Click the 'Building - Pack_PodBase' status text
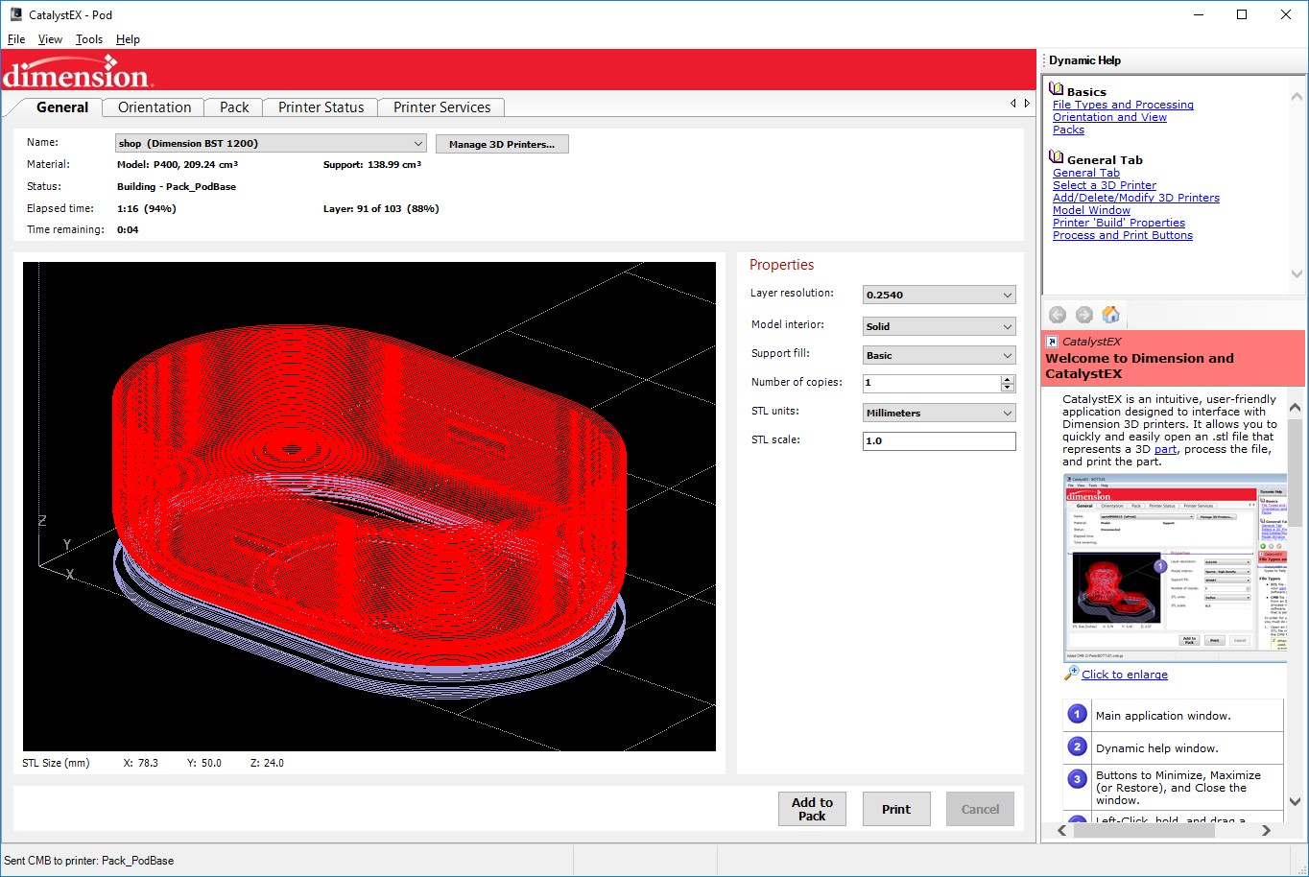The height and width of the screenshot is (877, 1309). [x=177, y=186]
